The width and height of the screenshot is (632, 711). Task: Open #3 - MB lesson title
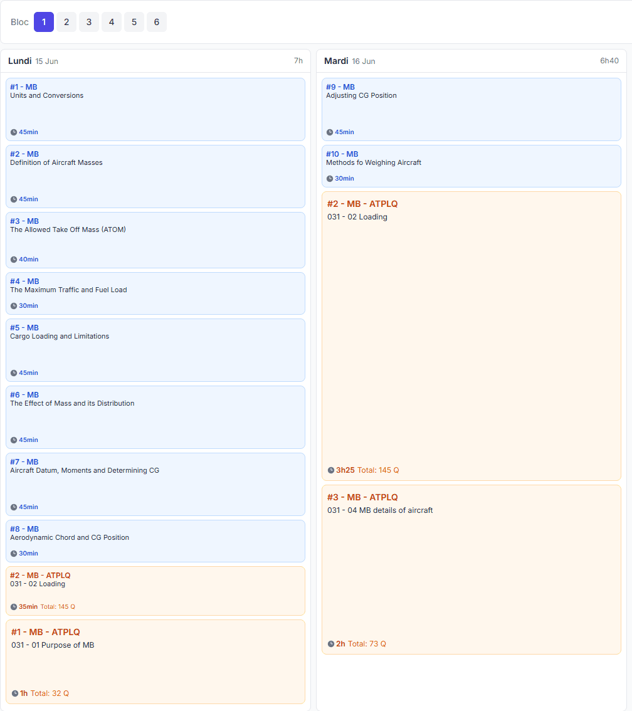click(x=24, y=221)
